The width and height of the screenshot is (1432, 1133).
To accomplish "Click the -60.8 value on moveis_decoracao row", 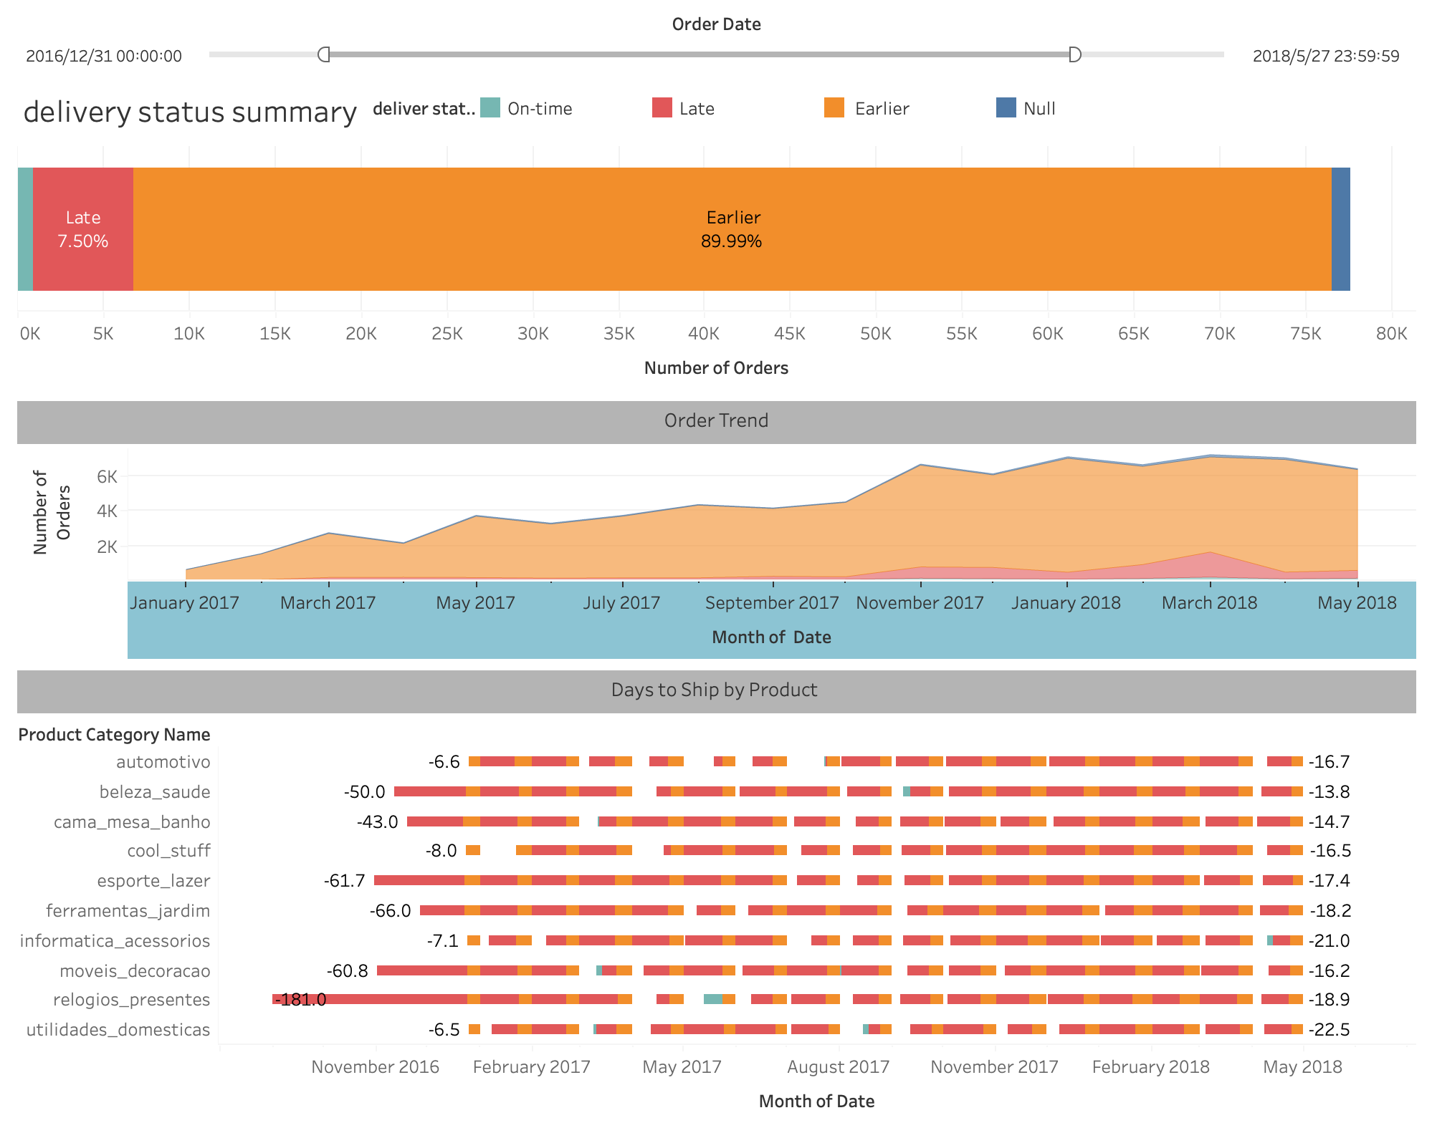I will pos(347,971).
